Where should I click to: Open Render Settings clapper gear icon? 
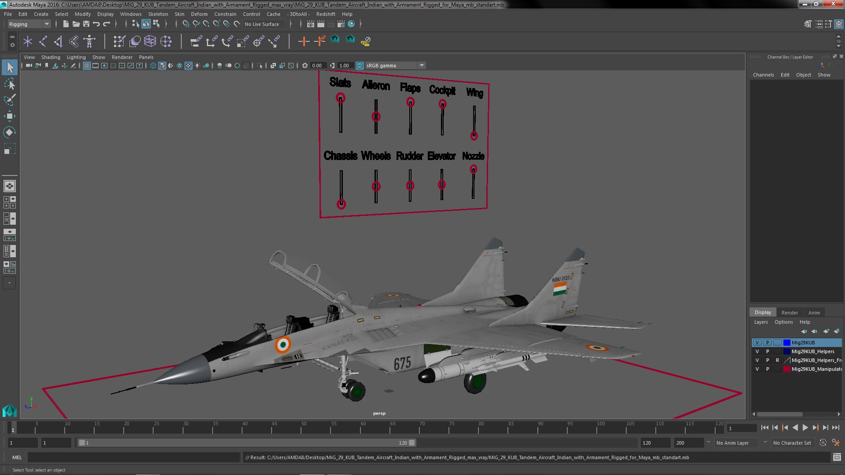point(341,24)
